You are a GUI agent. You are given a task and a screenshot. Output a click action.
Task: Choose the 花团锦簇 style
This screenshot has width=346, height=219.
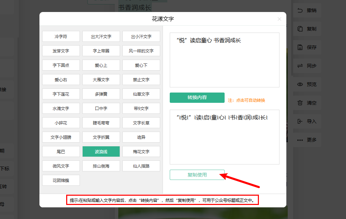click(x=61, y=180)
